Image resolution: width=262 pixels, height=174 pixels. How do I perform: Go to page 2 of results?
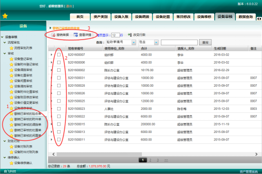click(x=150, y=160)
